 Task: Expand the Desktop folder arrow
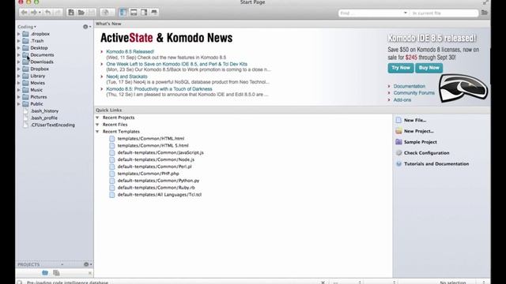19,48
